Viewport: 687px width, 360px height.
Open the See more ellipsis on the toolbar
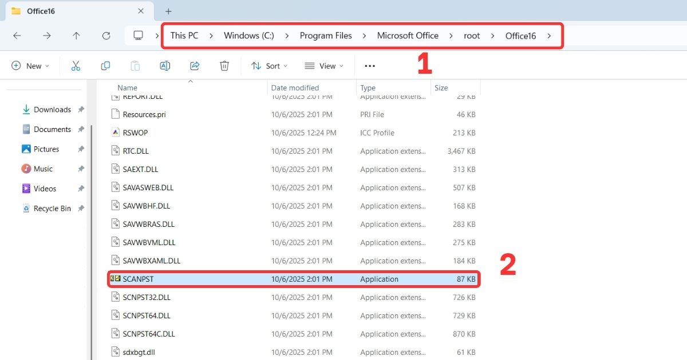369,66
